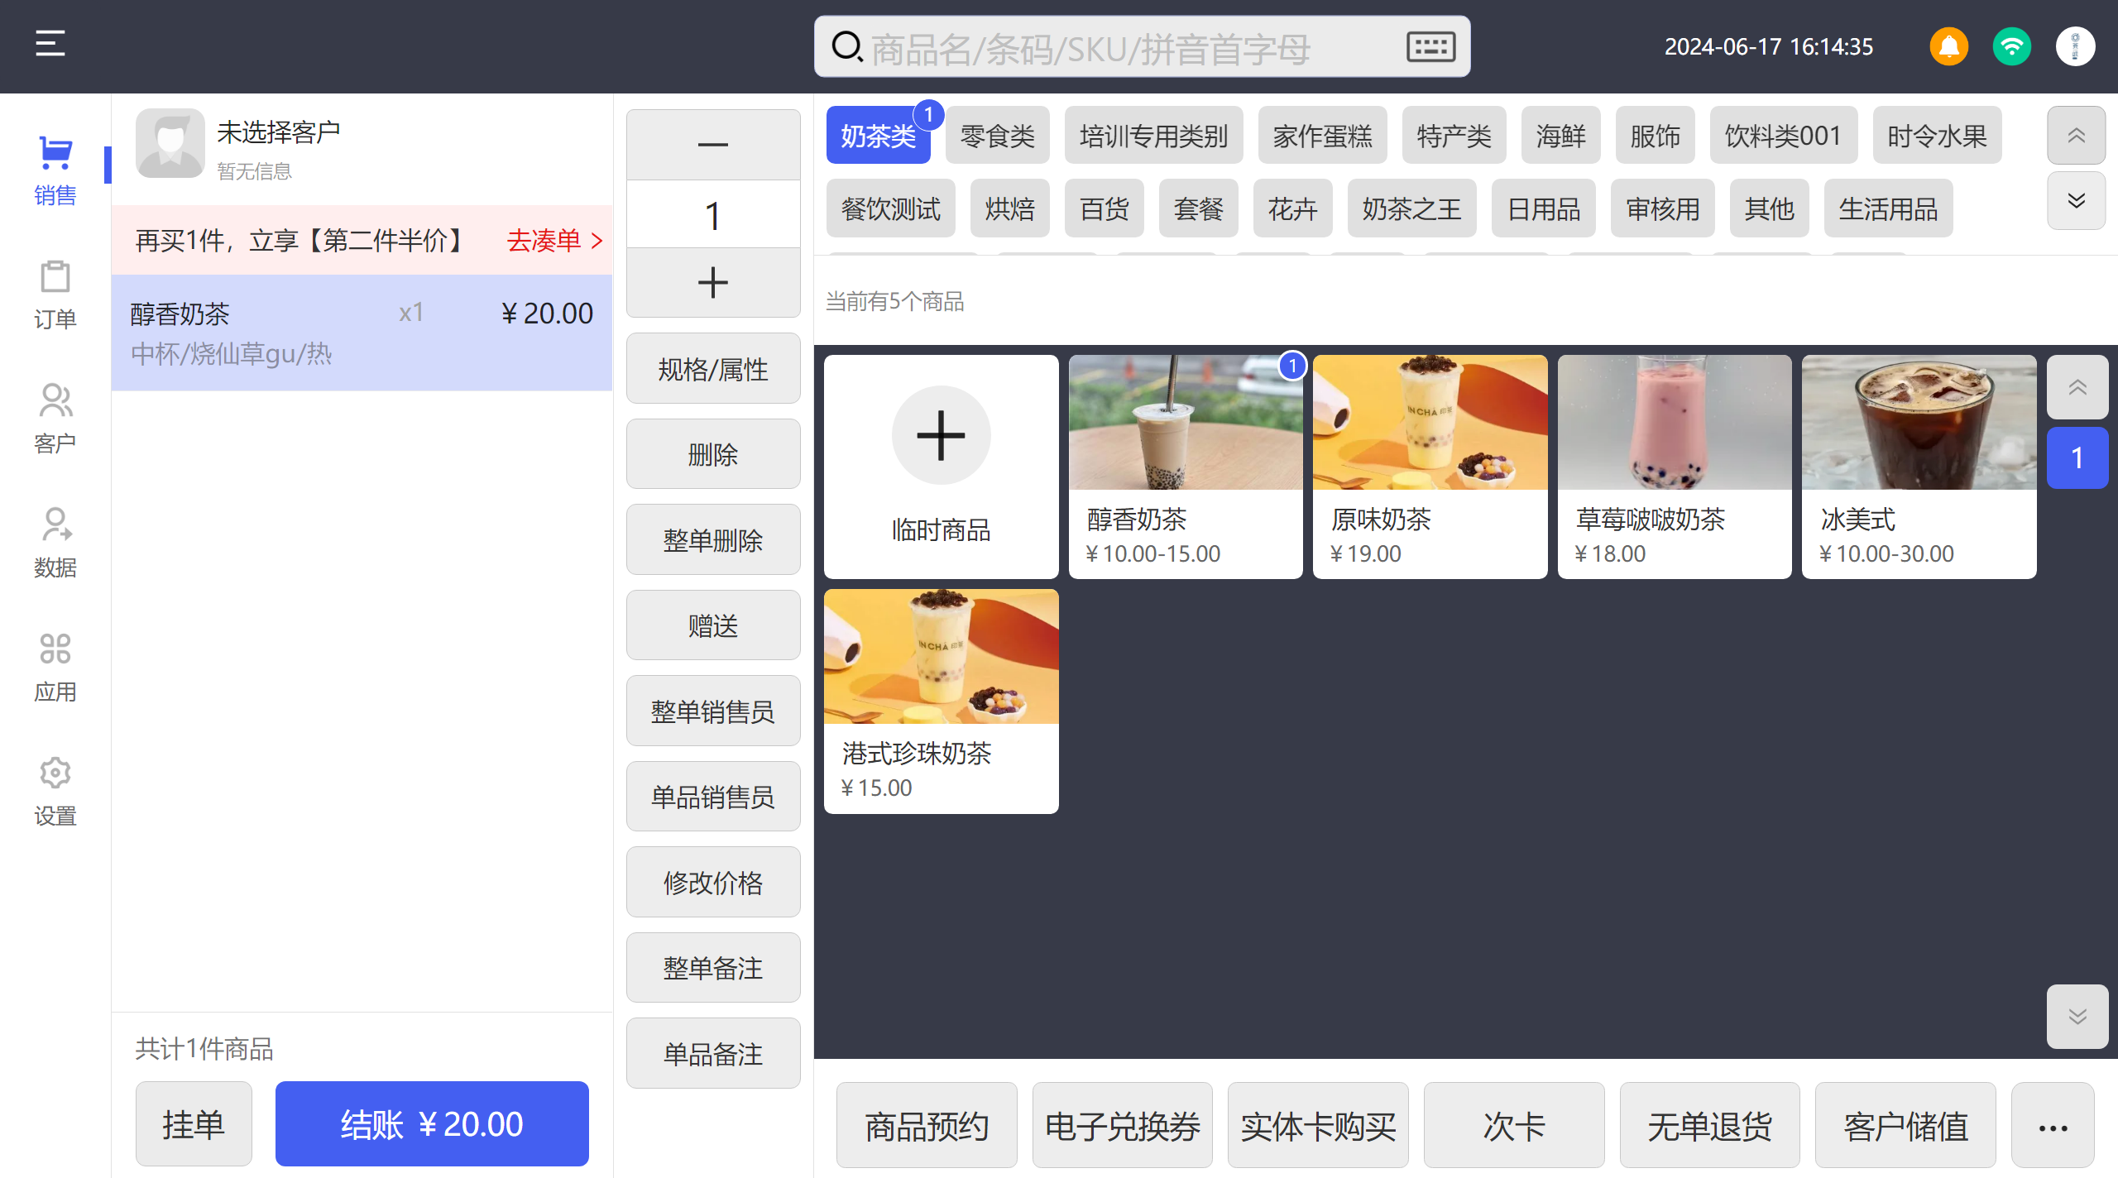
Task: Select 醇香奶茶 cart line item
Action: tap(362, 333)
